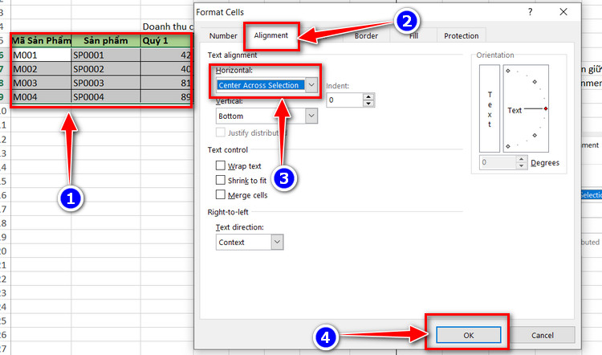Click cell M003
The width and height of the screenshot is (602, 355).
pyautogui.click(x=42, y=83)
